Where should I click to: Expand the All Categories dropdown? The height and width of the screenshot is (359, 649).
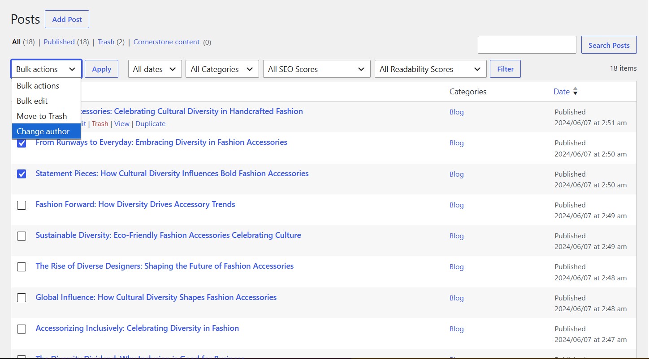(222, 69)
